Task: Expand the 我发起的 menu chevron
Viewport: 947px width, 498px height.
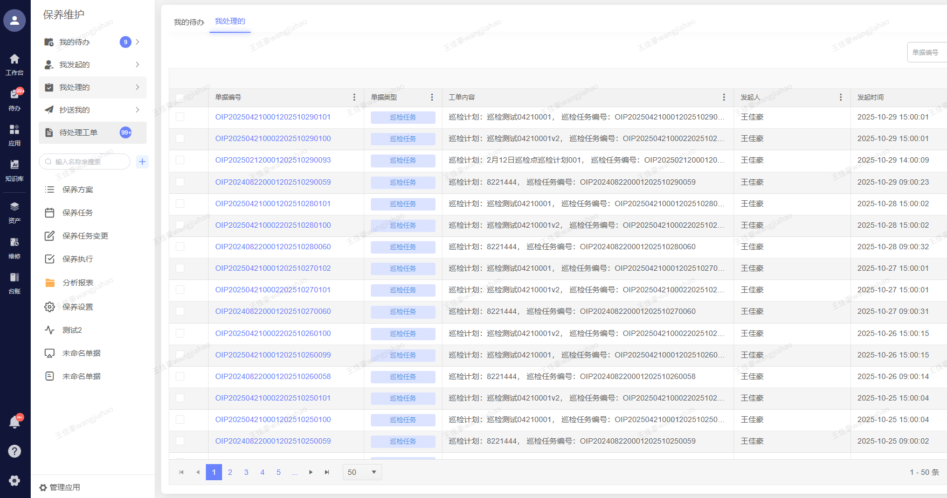Action: (x=137, y=65)
